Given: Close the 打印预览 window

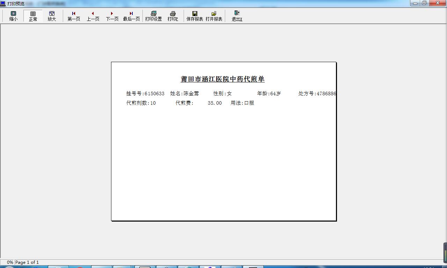Looking at the screenshot, I should pos(438,3).
